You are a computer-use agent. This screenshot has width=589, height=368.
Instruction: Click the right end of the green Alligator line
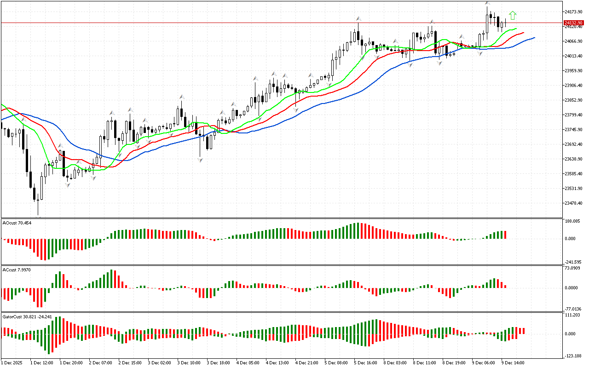click(x=516, y=29)
